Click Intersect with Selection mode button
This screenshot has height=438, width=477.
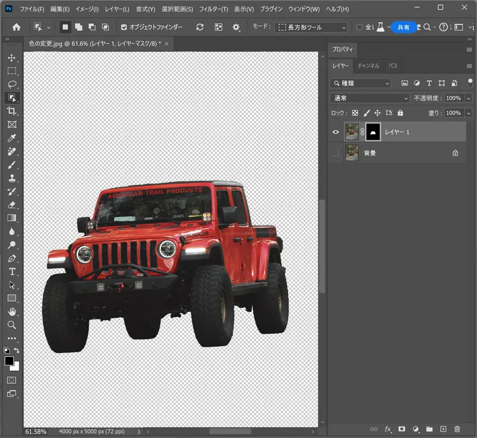pos(105,27)
